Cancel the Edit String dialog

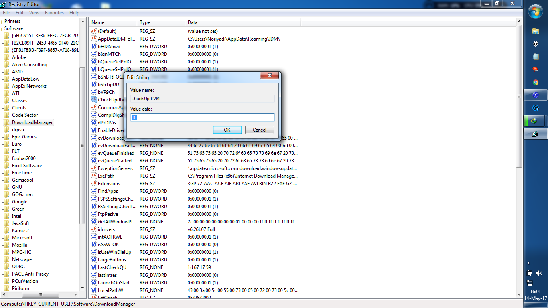coord(259,130)
